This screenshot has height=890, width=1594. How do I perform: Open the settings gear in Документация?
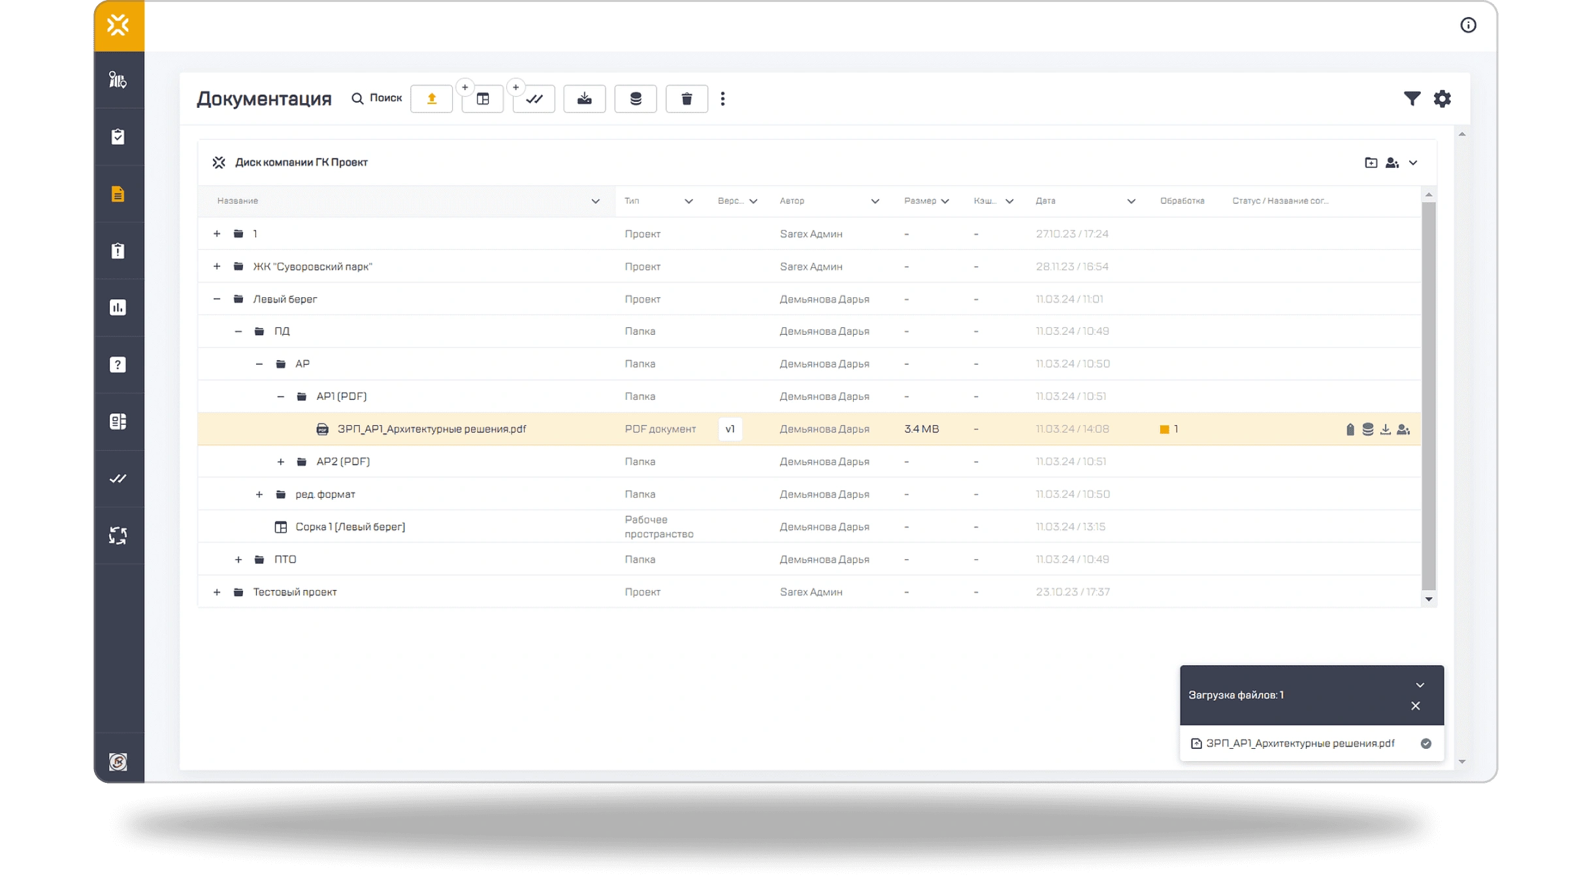tap(1442, 99)
